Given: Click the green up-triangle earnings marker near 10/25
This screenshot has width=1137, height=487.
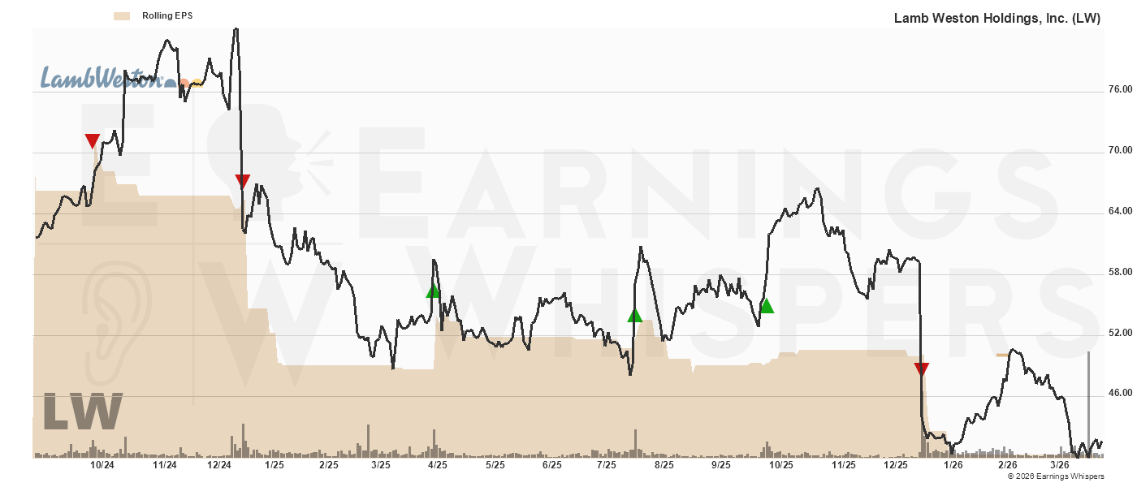Looking at the screenshot, I should [x=767, y=305].
